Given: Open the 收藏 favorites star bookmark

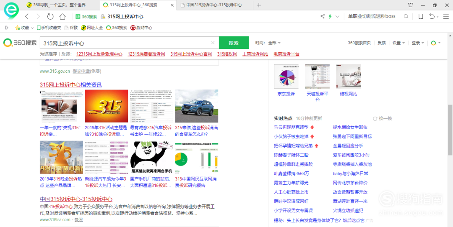Looking at the screenshot, I should 22,28.
